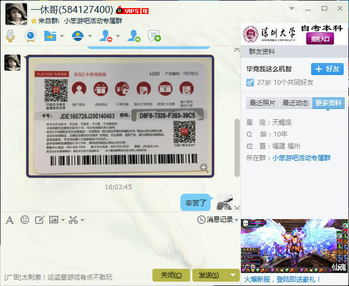Switch to the 最近照片 tab
This screenshot has height=286, width=349.
click(x=263, y=103)
